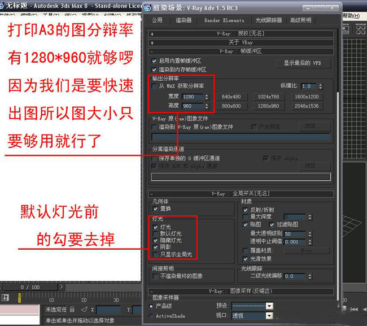Toggle the 置换 checkbox
Viewport: 367px width, 326px height.
[155, 208]
